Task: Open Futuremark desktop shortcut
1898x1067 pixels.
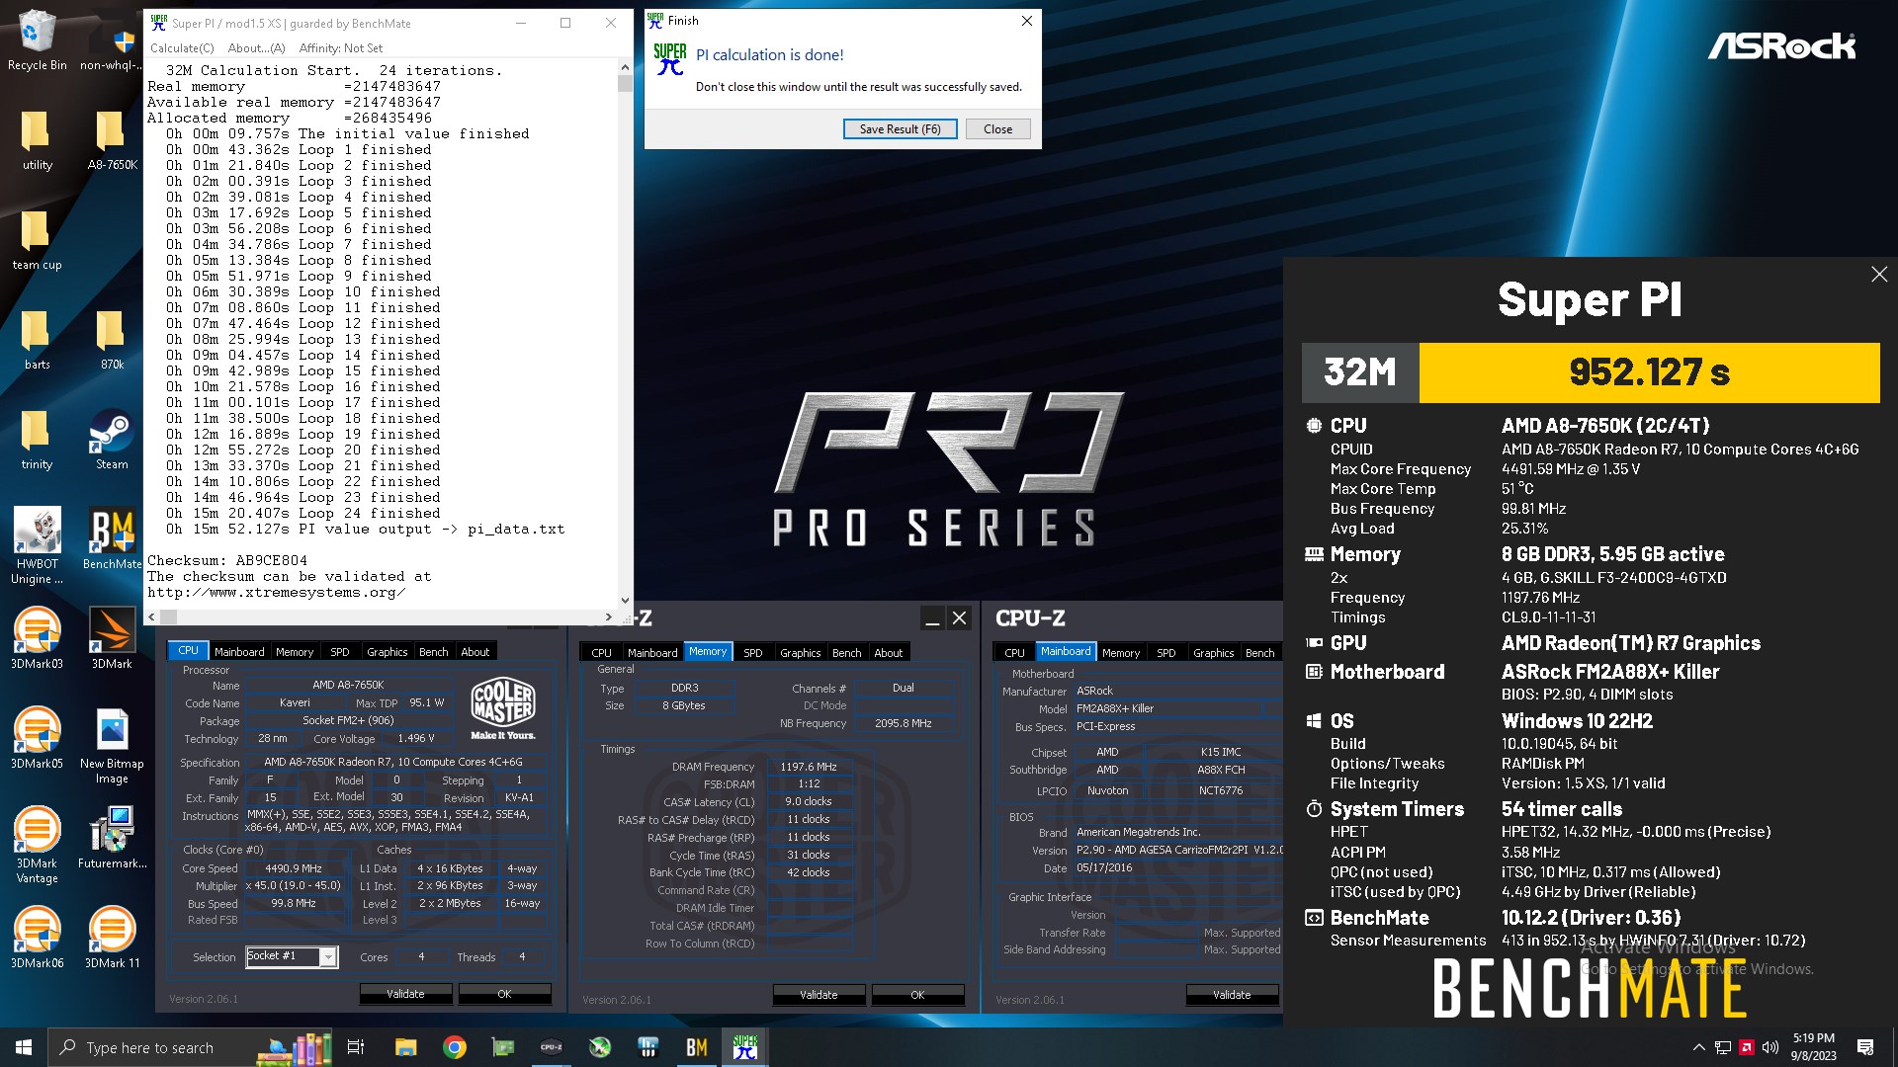Action: tap(112, 838)
